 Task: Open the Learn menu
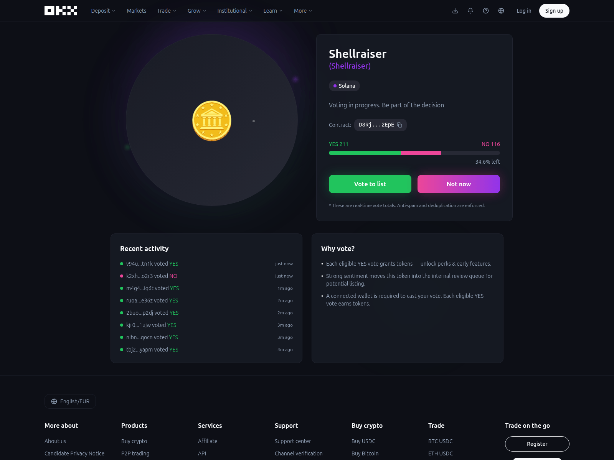(x=273, y=11)
